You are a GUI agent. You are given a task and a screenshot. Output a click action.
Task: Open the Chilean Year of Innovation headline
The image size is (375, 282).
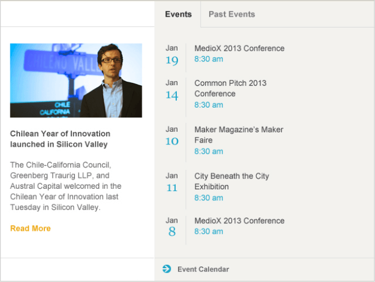point(60,139)
